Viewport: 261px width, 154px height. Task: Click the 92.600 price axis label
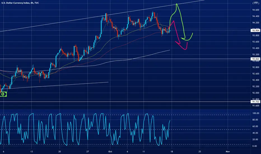pyautogui.click(x=256, y=74)
